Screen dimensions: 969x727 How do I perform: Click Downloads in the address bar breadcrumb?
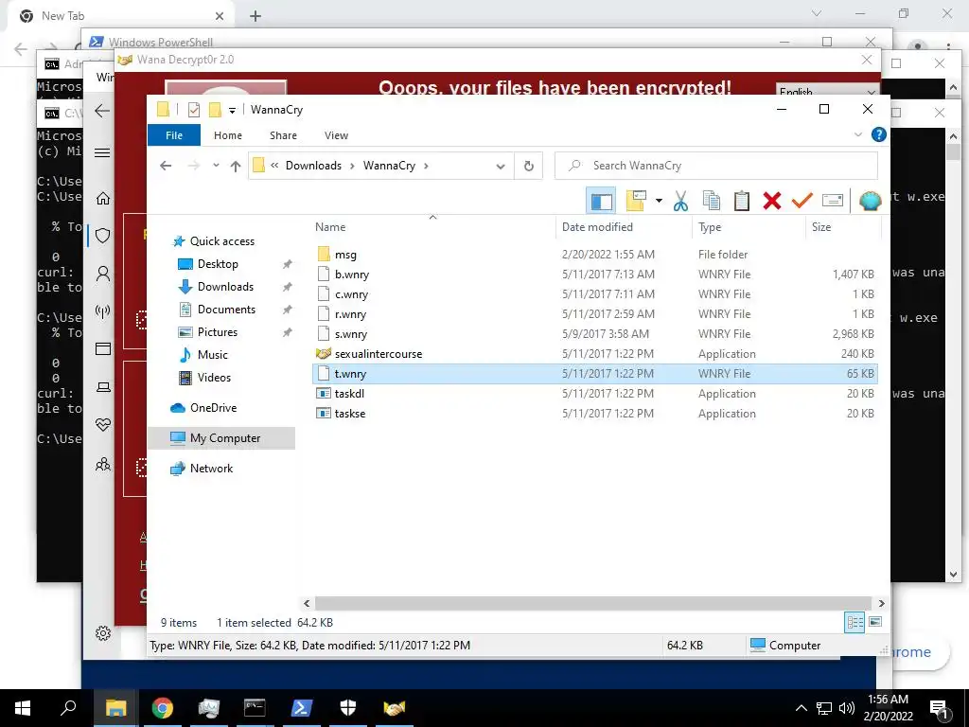[x=313, y=166]
